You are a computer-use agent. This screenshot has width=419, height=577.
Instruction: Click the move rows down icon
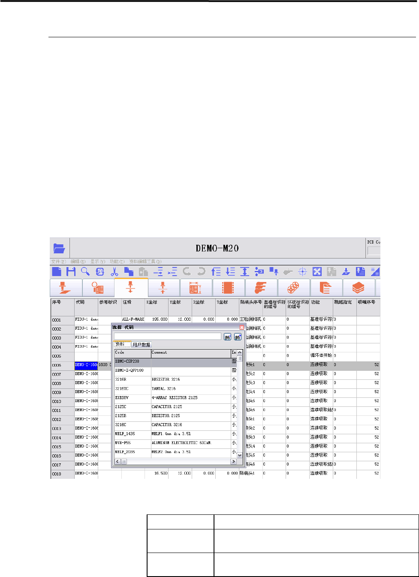(x=230, y=271)
